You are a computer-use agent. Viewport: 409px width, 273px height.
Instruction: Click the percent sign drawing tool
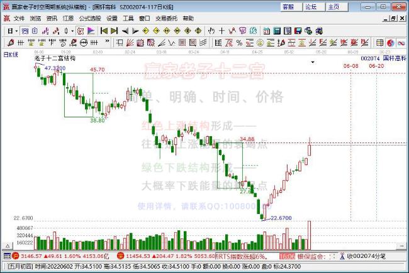pyautogui.click(x=239, y=43)
